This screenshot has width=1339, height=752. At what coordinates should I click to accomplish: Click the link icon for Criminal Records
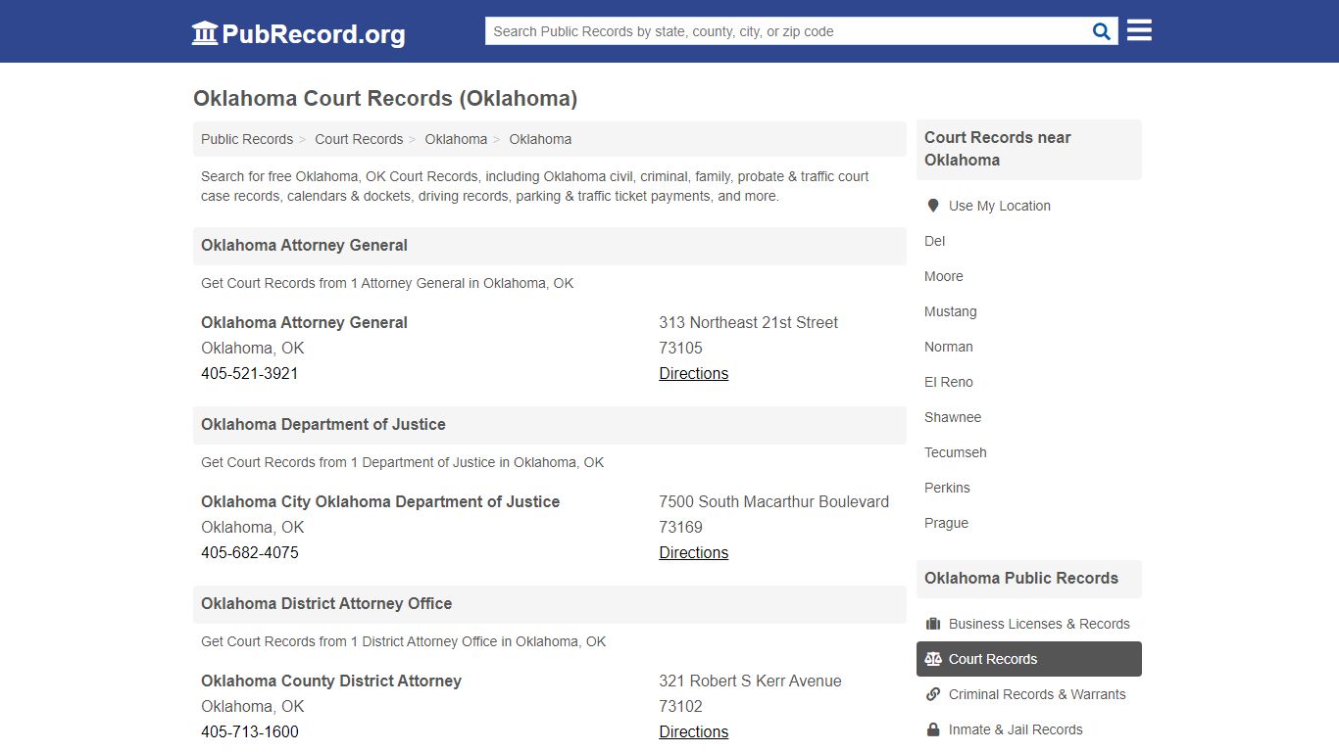point(933,694)
